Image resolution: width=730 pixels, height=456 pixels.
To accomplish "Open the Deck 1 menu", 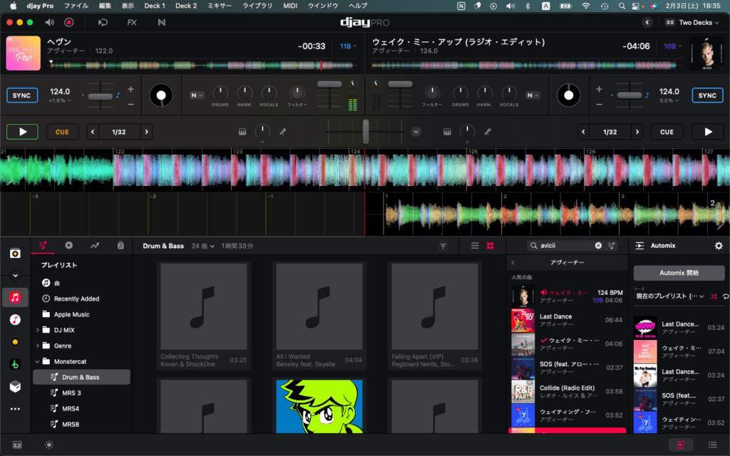I will 155,6.
